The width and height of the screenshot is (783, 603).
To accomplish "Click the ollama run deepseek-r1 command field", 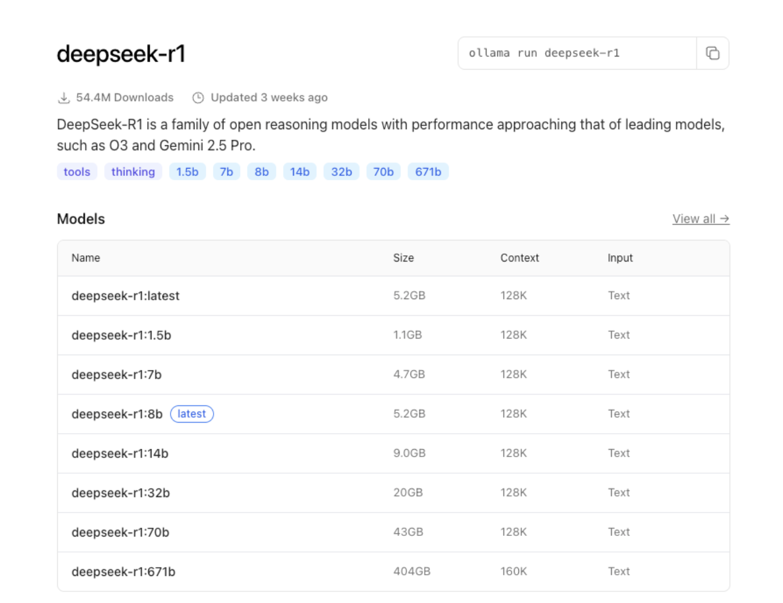I will coord(577,53).
